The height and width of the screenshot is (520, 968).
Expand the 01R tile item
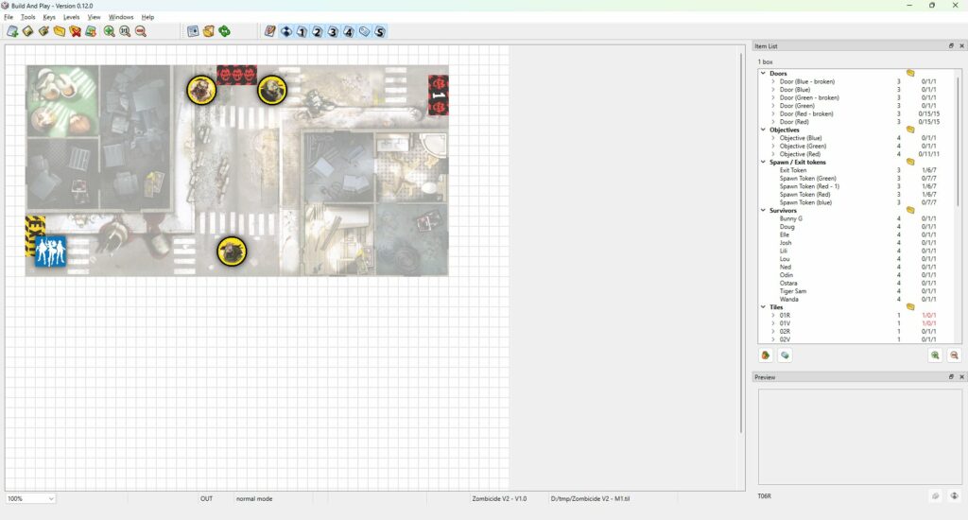click(x=773, y=315)
